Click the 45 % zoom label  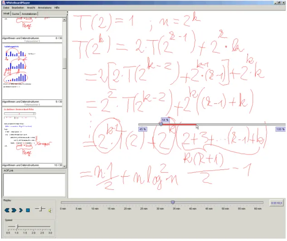tap(142, 129)
